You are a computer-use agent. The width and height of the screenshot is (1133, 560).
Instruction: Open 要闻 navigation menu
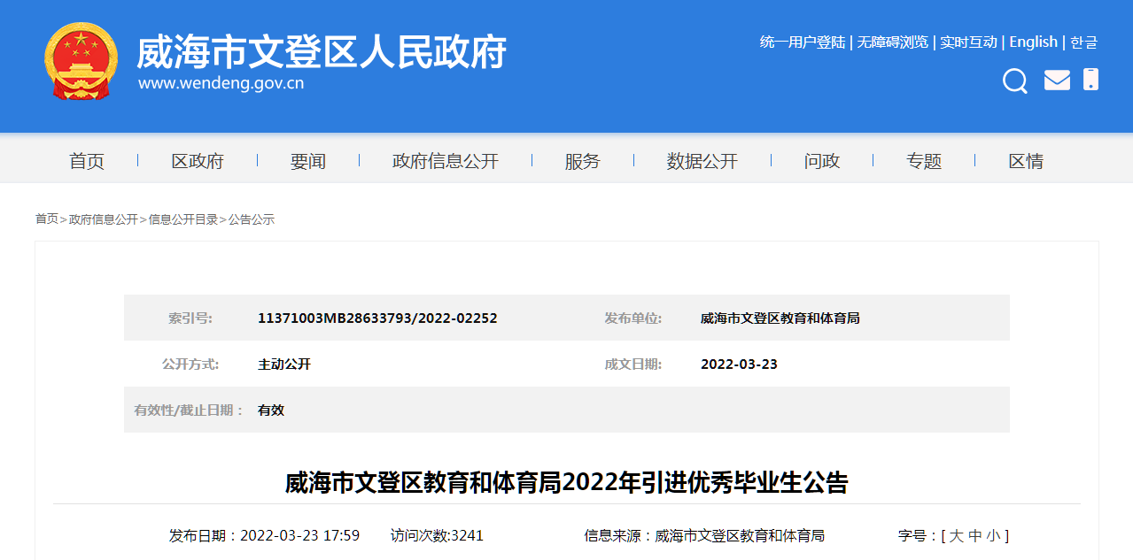(x=308, y=161)
